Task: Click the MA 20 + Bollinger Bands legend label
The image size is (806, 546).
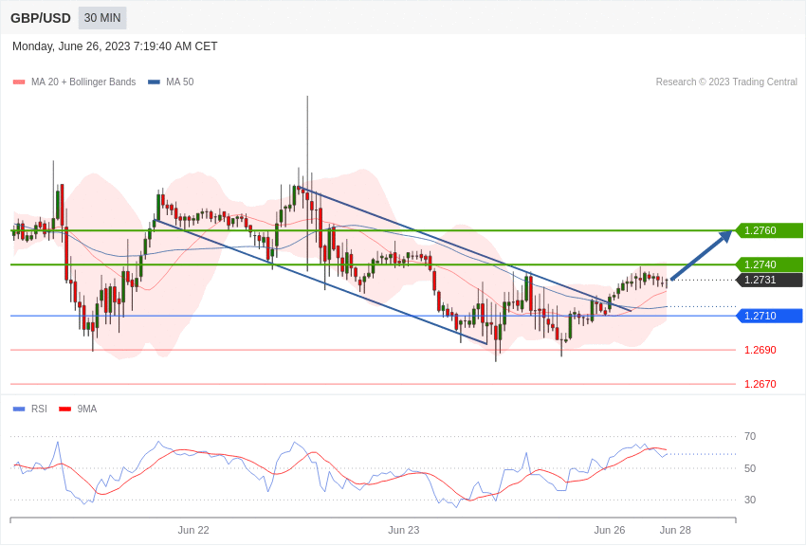Action: pyautogui.click(x=83, y=82)
